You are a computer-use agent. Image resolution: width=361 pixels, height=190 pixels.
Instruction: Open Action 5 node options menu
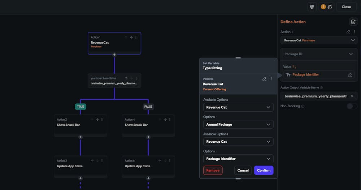coord(170,161)
